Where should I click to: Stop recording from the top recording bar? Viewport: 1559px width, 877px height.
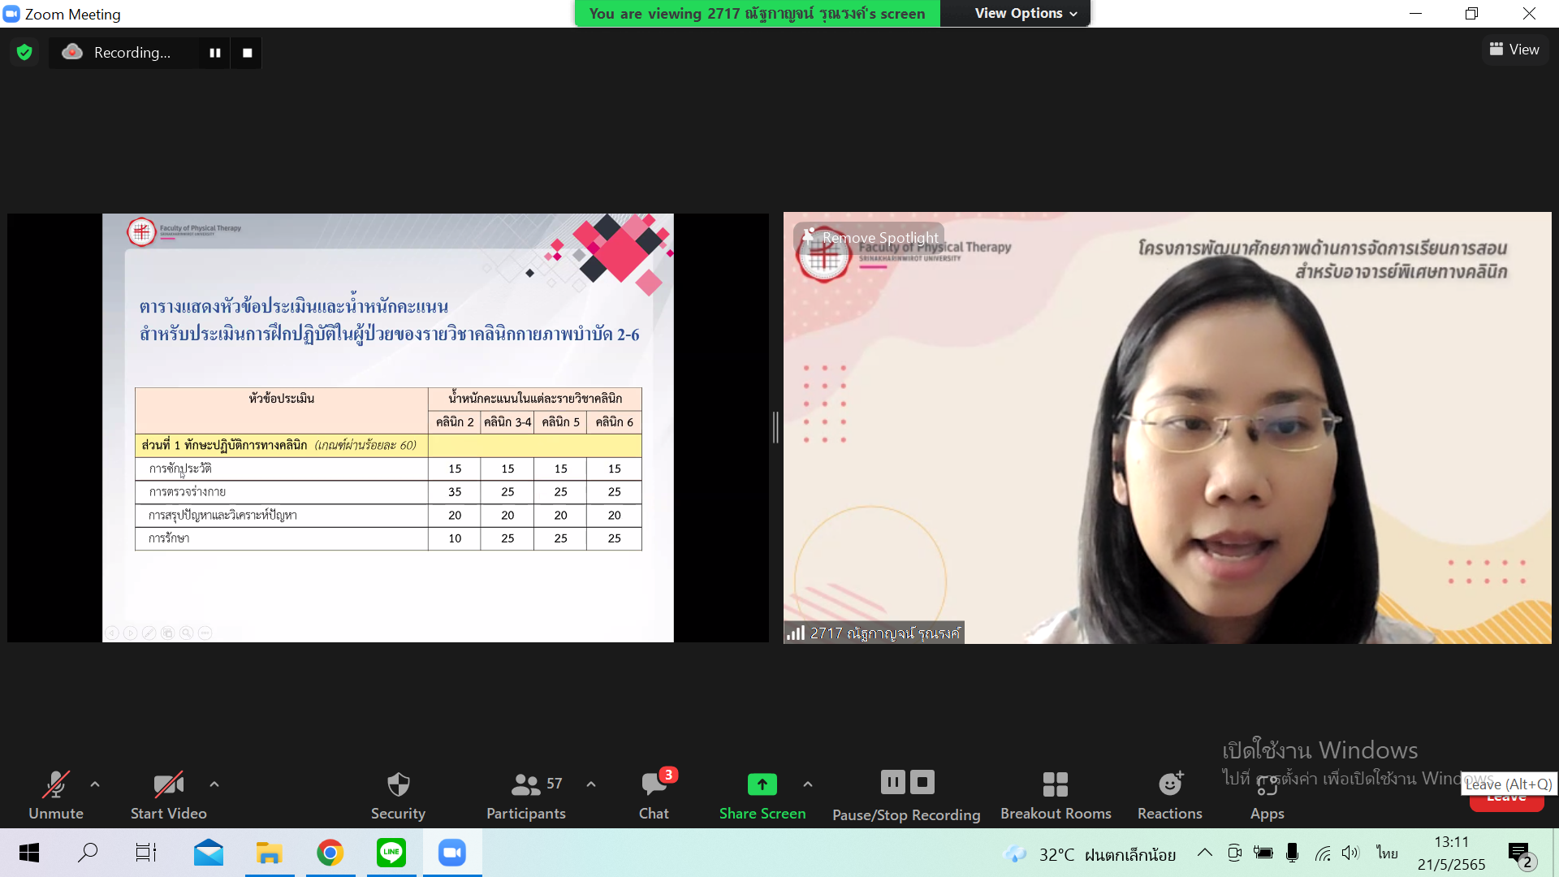[x=248, y=53]
